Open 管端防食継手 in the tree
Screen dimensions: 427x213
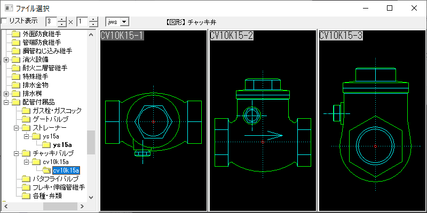pyautogui.click(x=42, y=43)
